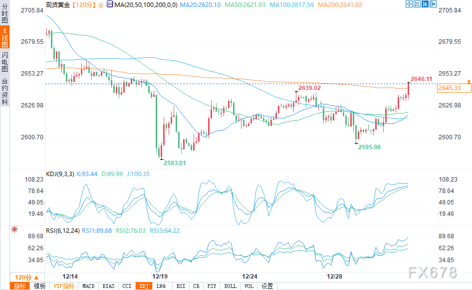
Task: Select the PSY indicator
Action: [212, 286]
